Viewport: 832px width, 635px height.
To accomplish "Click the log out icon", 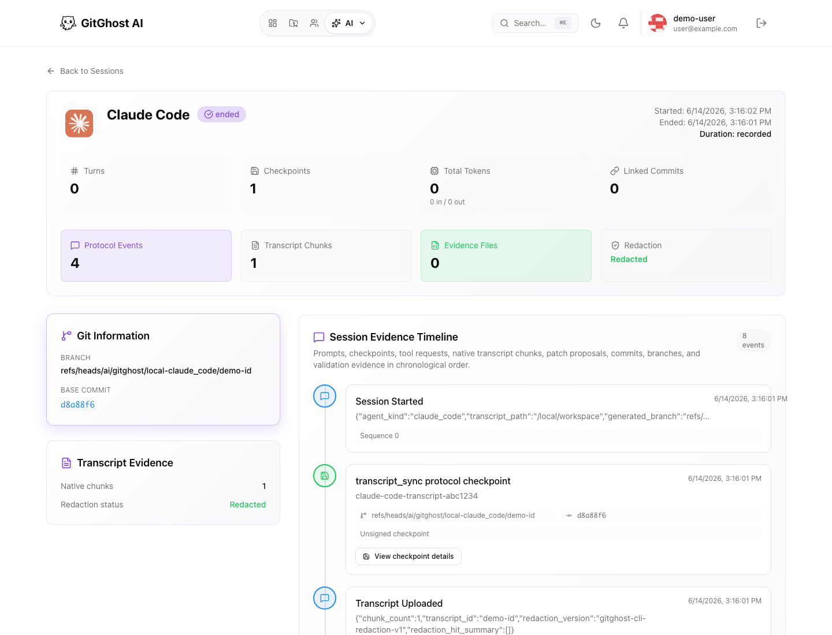I will [762, 23].
